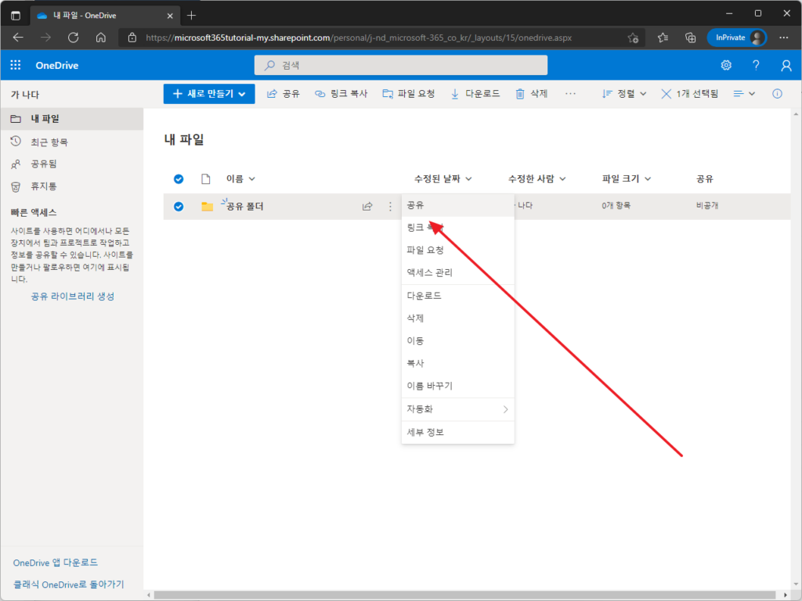This screenshot has height=601, width=802.
Task: Open 자동화 submenu in context menu
Action: (457, 409)
